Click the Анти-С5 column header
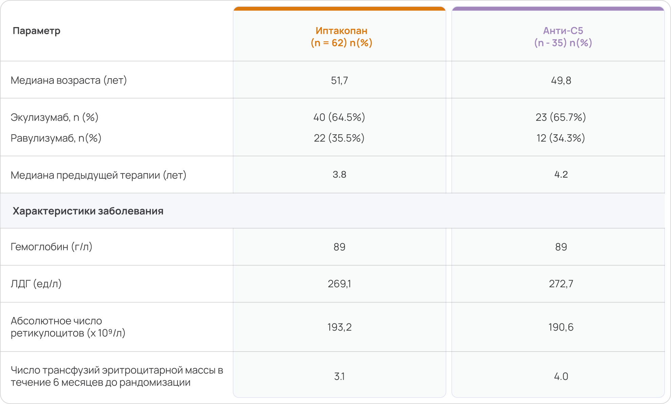Viewport: 671px width, 404px height. point(563,37)
